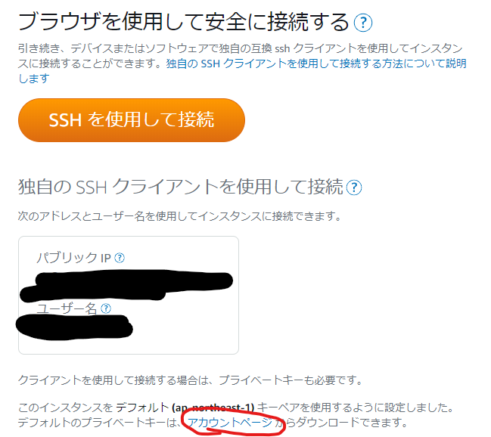This screenshot has width=491, height=437.
Task: Click the sentence about プライベートキーも必要です
Action: tap(191, 380)
